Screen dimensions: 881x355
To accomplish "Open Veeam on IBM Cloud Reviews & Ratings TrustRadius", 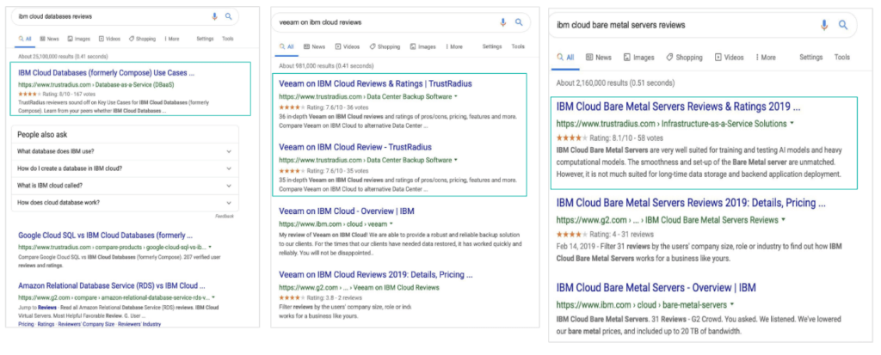I will click(x=375, y=83).
